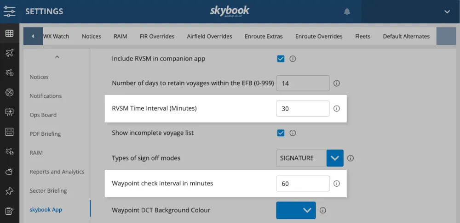Open Types of sign off modes dropdown
The width and height of the screenshot is (460, 223).
point(310,158)
